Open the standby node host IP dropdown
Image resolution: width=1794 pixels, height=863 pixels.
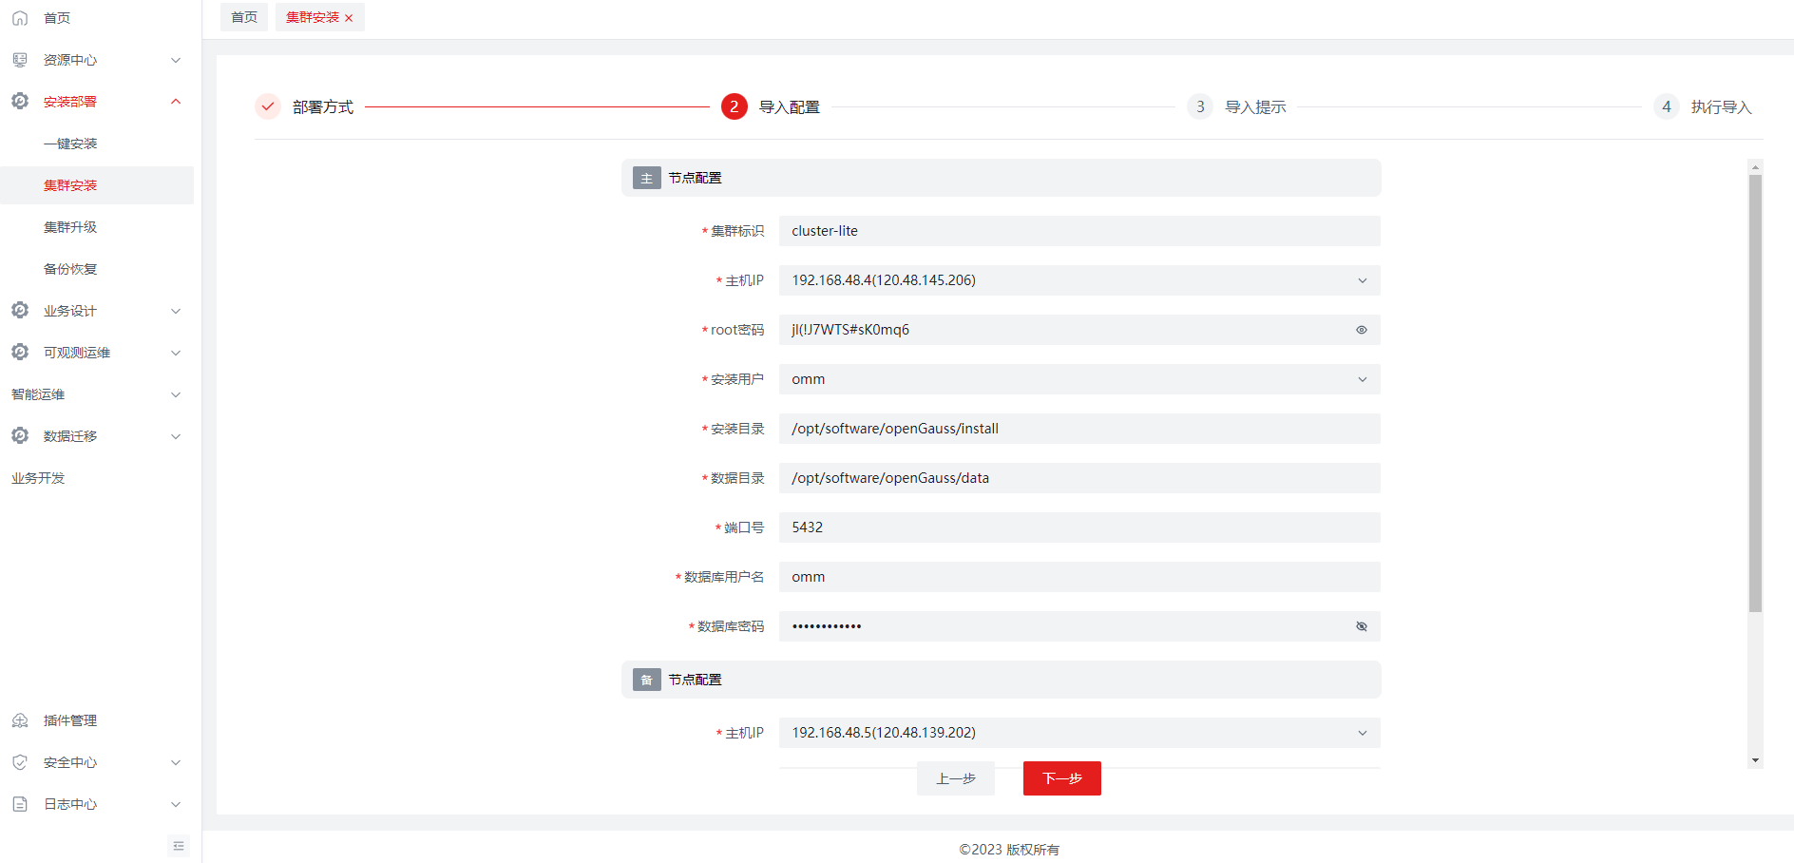1078,733
